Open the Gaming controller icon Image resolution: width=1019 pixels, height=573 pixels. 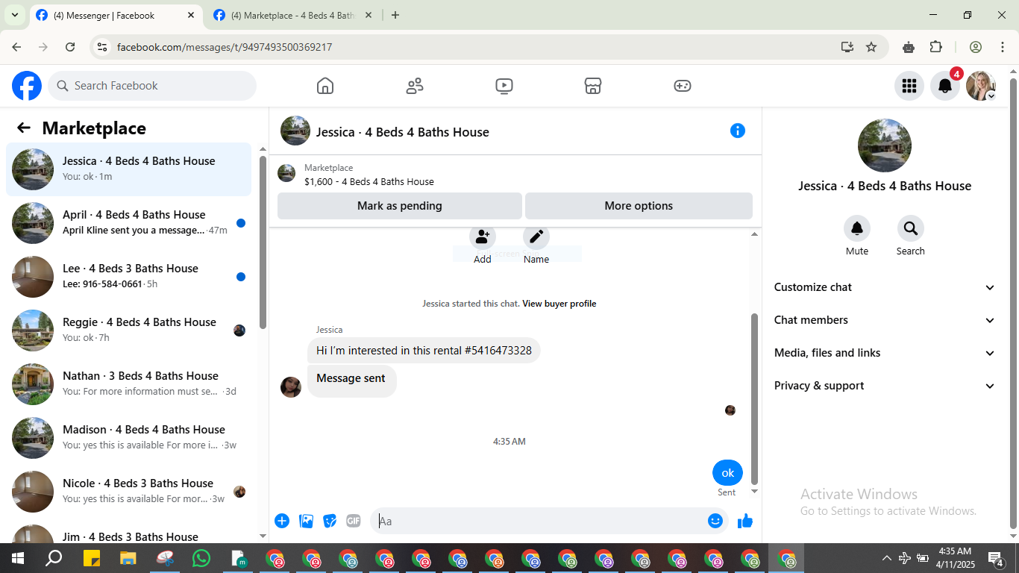(x=683, y=86)
